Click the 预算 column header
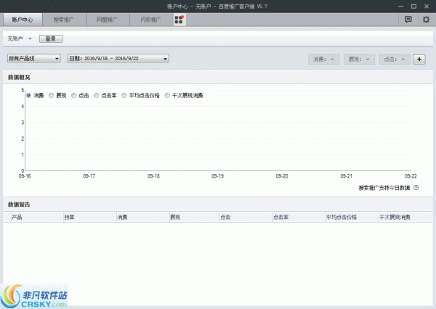436x309 pixels. click(90, 217)
